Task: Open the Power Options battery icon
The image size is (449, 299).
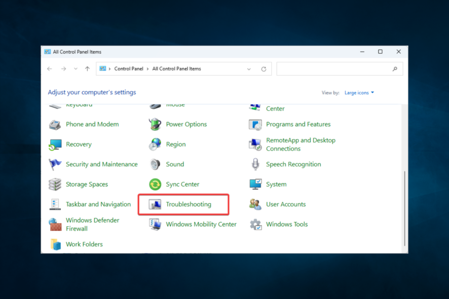Action: pos(155,124)
